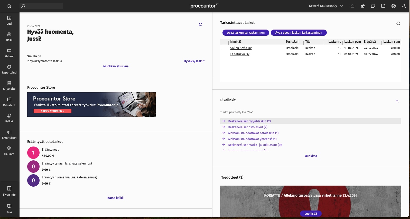This screenshot has height=219, width=410.
Task: Click the procountor logo in top bar
Action: pos(204,6)
